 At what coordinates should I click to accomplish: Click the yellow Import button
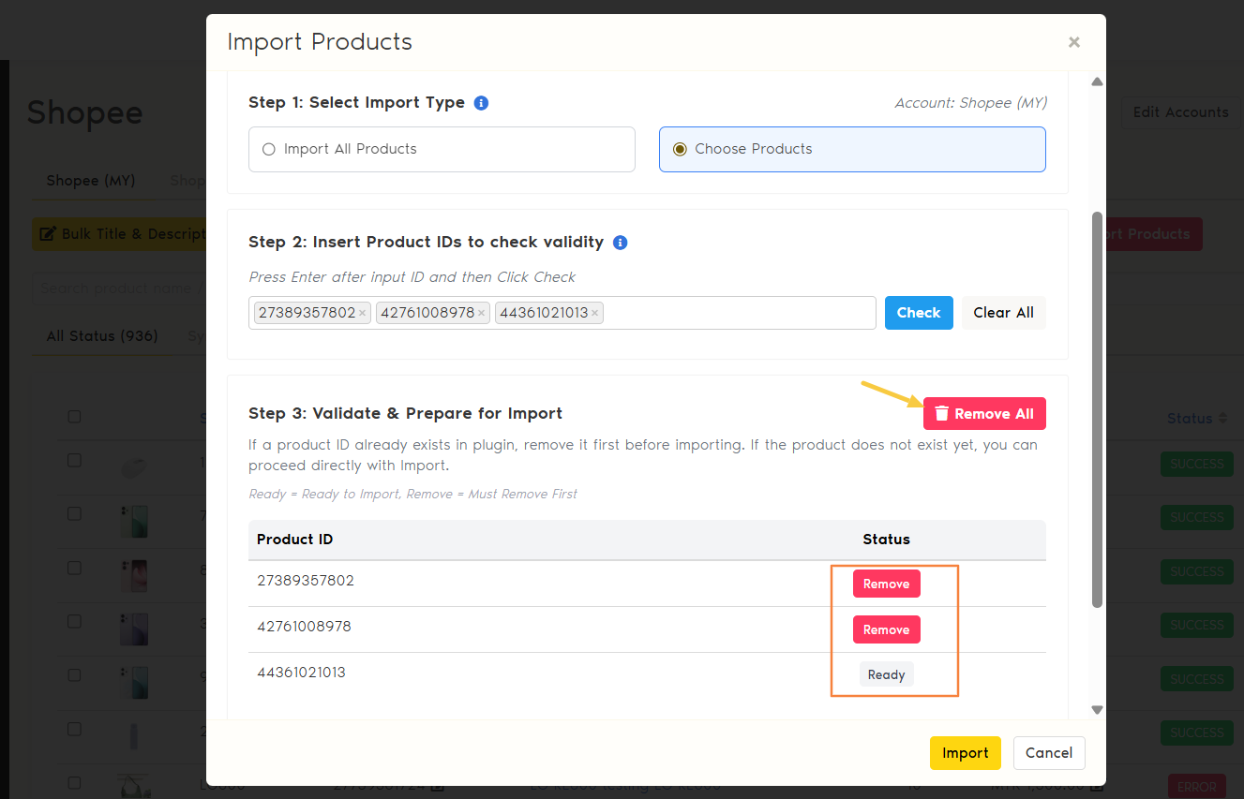click(965, 753)
